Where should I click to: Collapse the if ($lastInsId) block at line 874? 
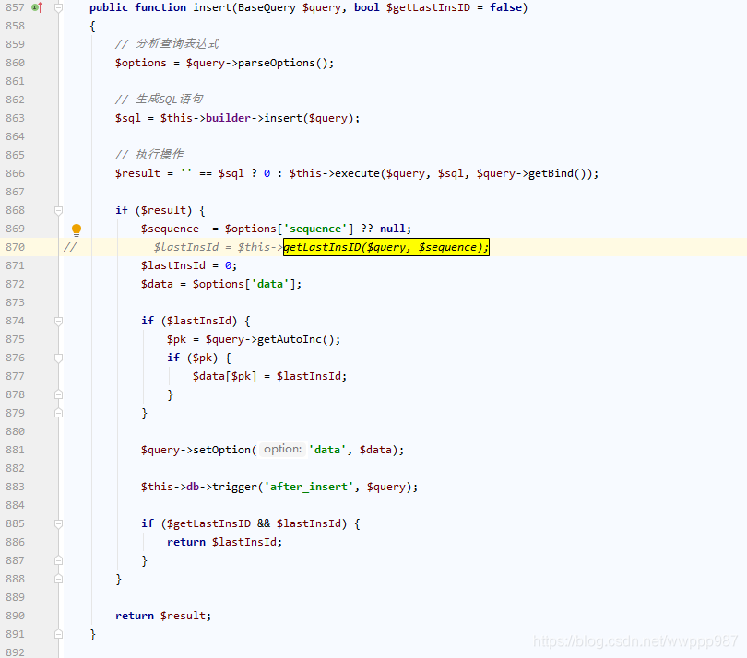(59, 321)
